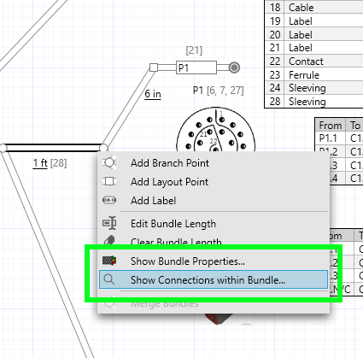This screenshot has width=363, height=358.
Task: Click the grey round endpoint next to P1
Action: [234, 67]
